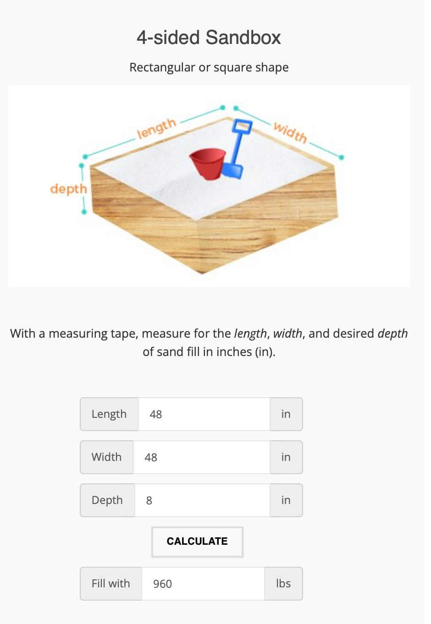Select the Fill with result field
The height and width of the screenshot is (624, 431).
[203, 584]
